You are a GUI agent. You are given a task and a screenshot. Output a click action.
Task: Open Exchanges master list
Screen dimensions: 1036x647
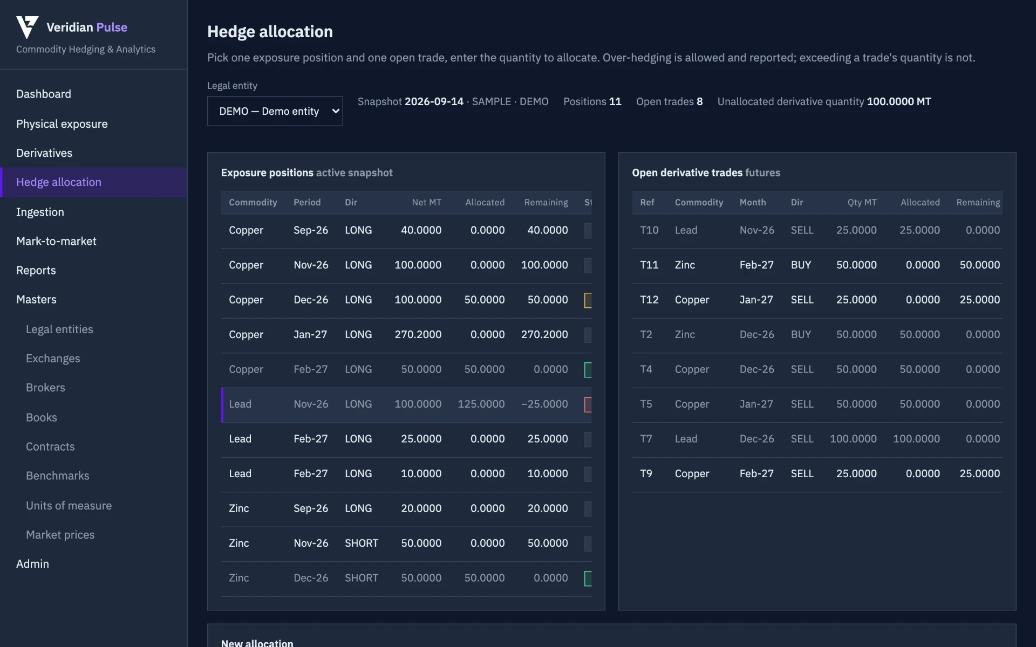tap(93, 359)
